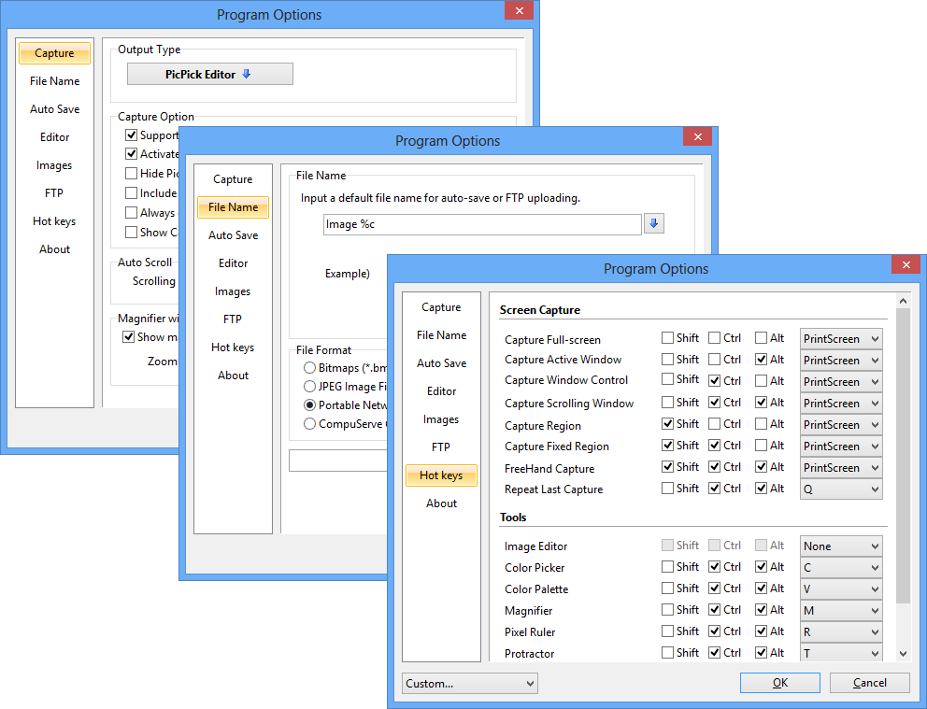Image resolution: width=927 pixels, height=709 pixels.
Task: Select Auto Save in the settings sidebar
Action: coord(441,362)
